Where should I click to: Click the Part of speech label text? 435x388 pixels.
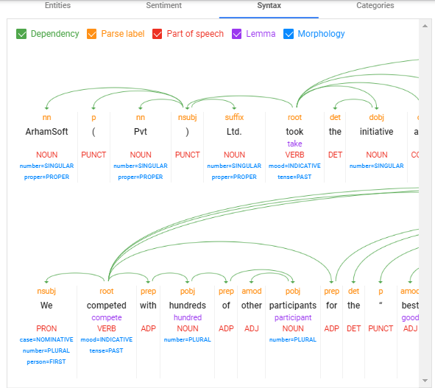click(195, 34)
